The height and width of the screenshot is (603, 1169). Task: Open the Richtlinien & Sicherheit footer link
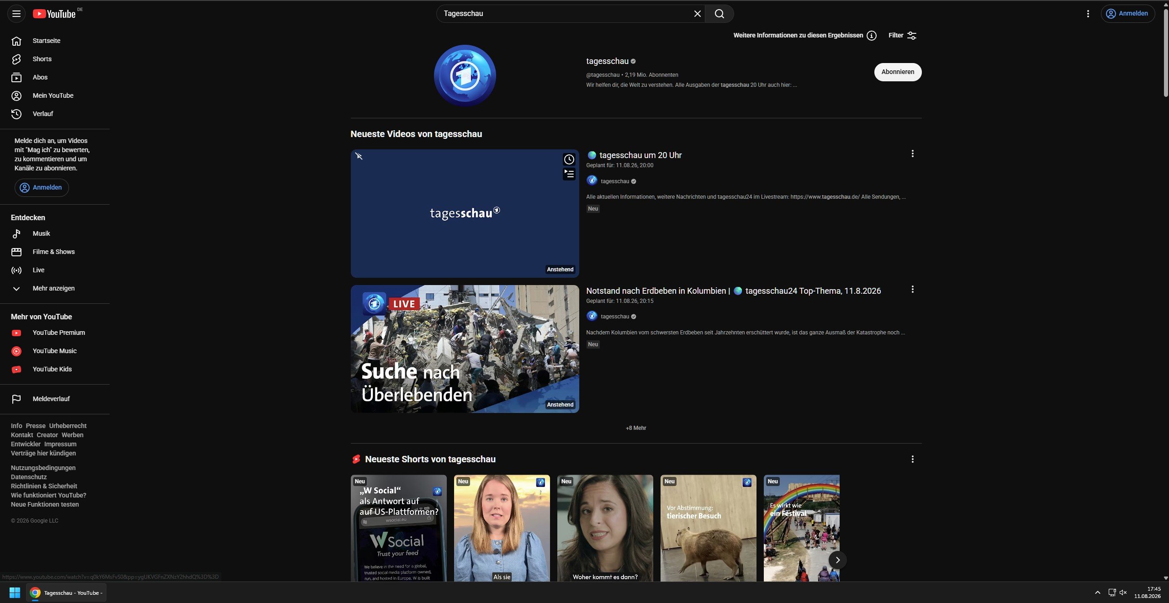coord(44,486)
